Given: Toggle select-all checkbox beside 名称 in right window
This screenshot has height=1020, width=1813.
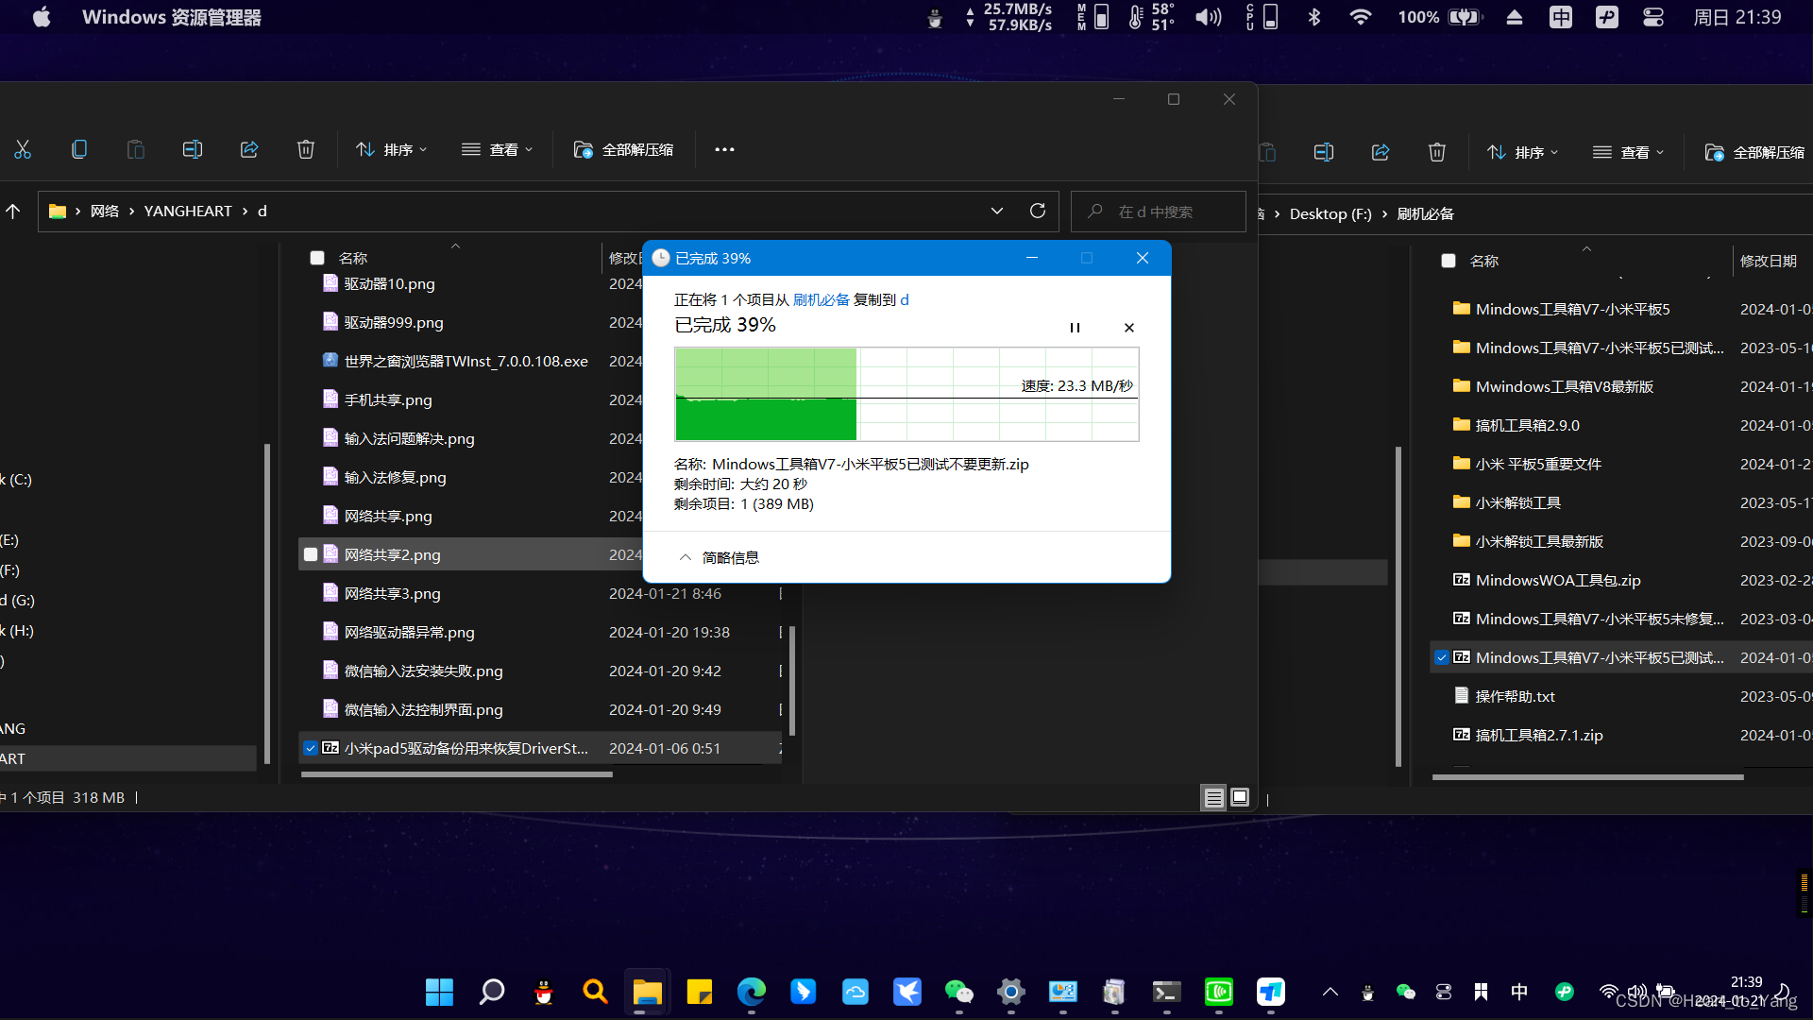Looking at the screenshot, I should point(1449,261).
